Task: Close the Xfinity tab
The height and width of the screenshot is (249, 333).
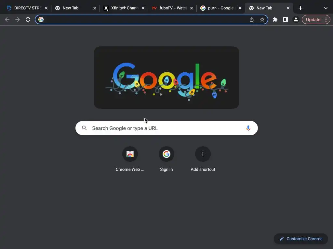Action: 143,8
